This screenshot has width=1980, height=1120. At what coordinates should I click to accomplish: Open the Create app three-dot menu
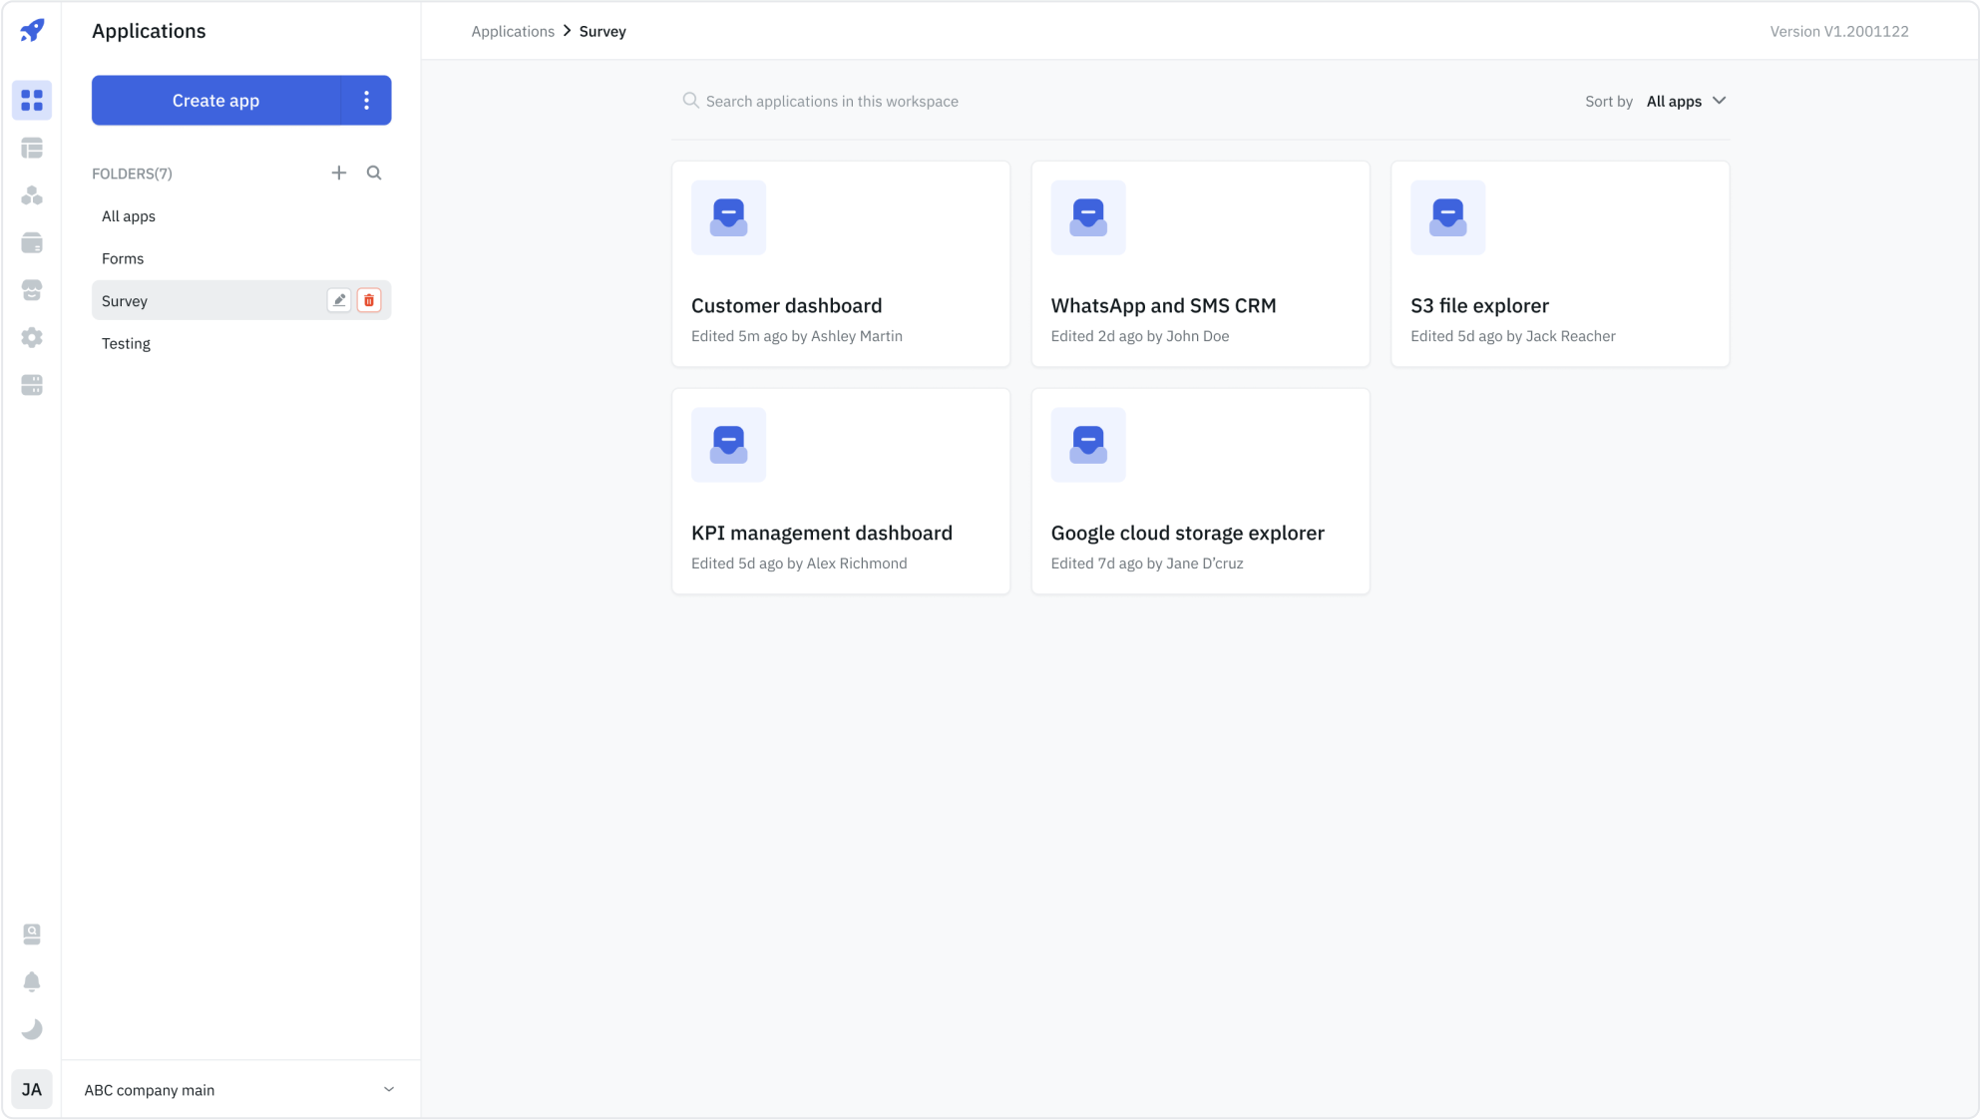tap(366, 100)
